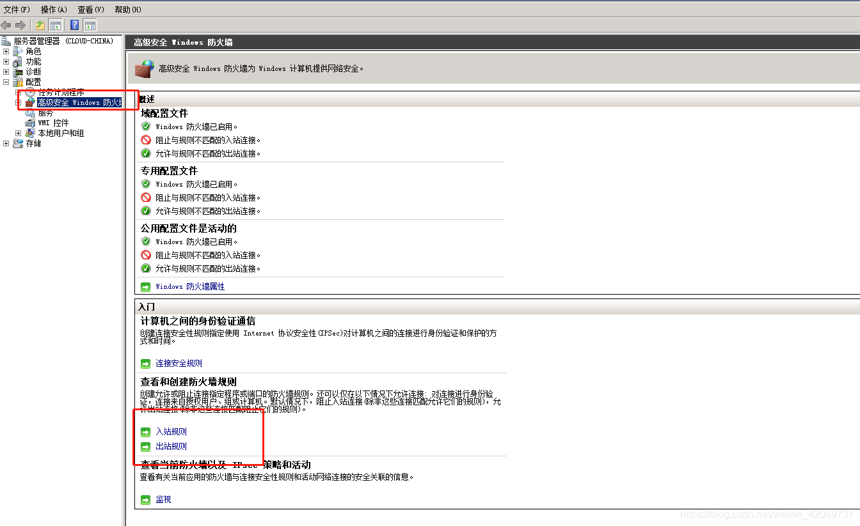Click green shield icon under 域配置文件

click(x=146, y=127)
